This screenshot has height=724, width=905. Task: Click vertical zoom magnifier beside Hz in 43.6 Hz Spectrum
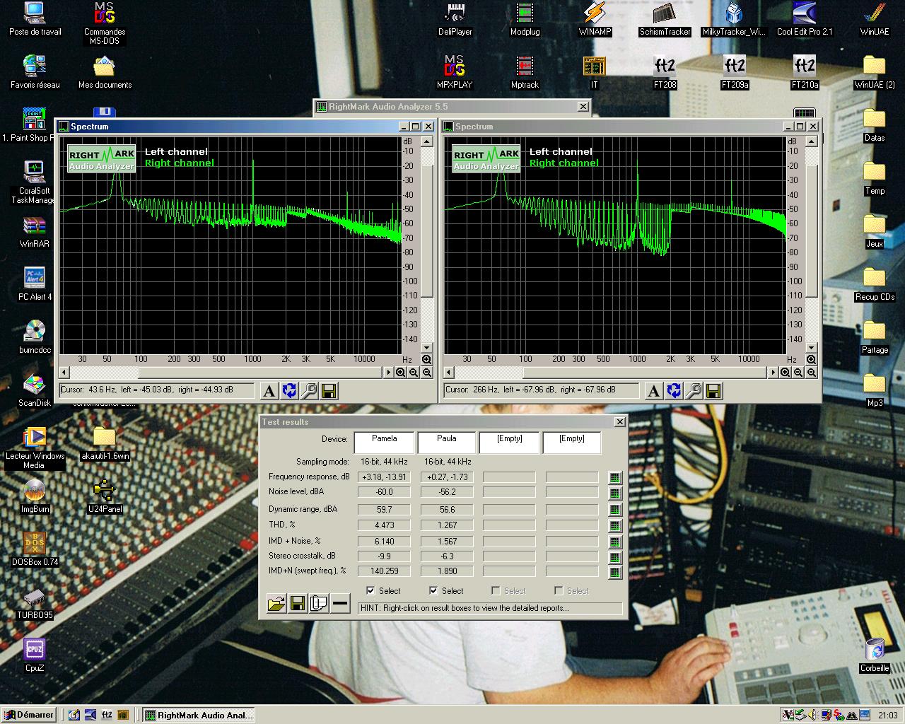(x=427, y=360)
